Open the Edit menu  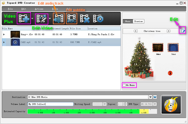coord(24,9)
